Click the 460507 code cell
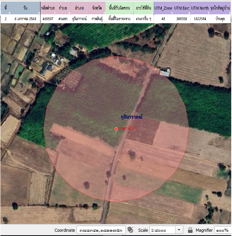The image size is (232, 236). (48, 19)
